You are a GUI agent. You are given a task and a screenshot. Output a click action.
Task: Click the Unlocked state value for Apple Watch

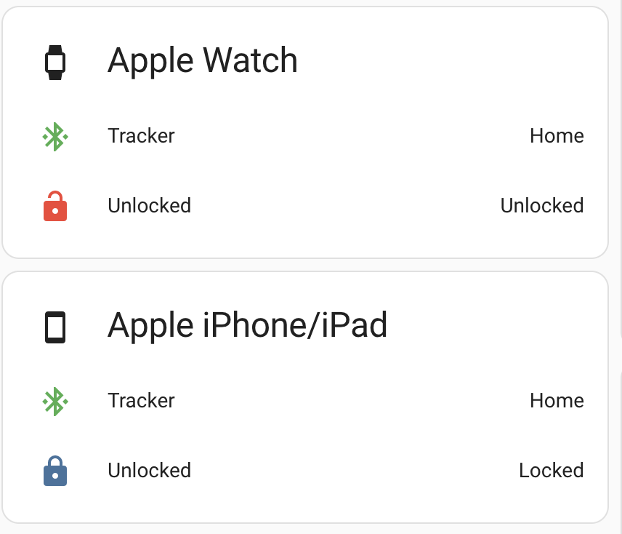point(542,206)
